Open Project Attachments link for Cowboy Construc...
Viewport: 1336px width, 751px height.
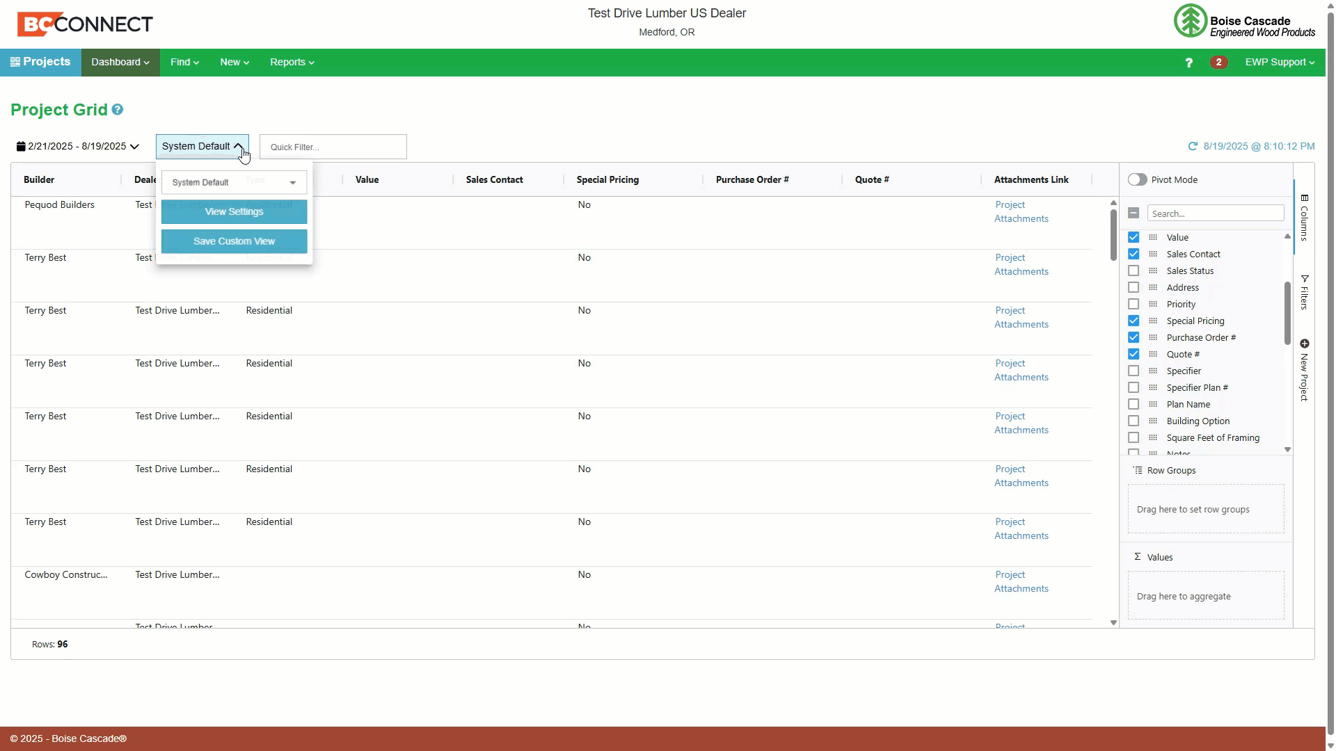1021,581
